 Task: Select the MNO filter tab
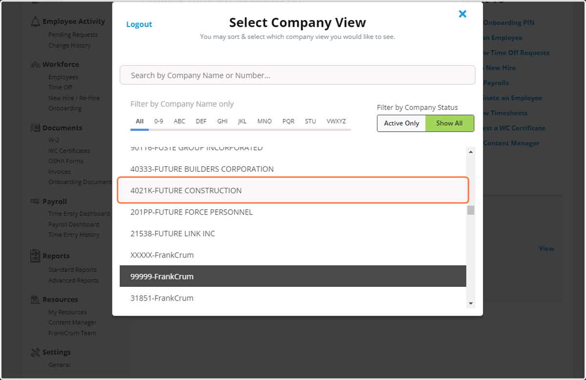pos(264,121)
